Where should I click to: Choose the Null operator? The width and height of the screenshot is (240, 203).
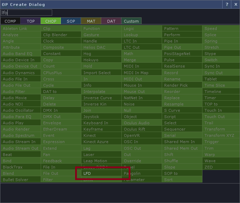(x=142, y=110)
